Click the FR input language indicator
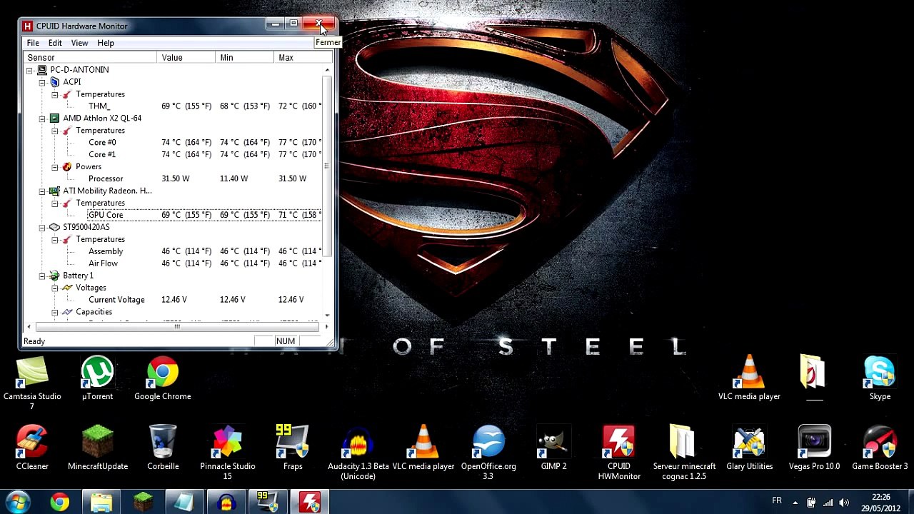This screenshot has width=914, height=514. pyautogui.click(x=777, y=500)
